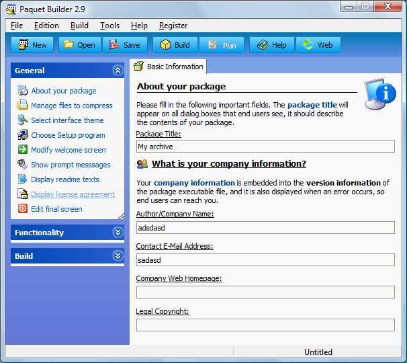Open Display readme texts page
This screenshot has width=407, height=363.
point(65,179)
